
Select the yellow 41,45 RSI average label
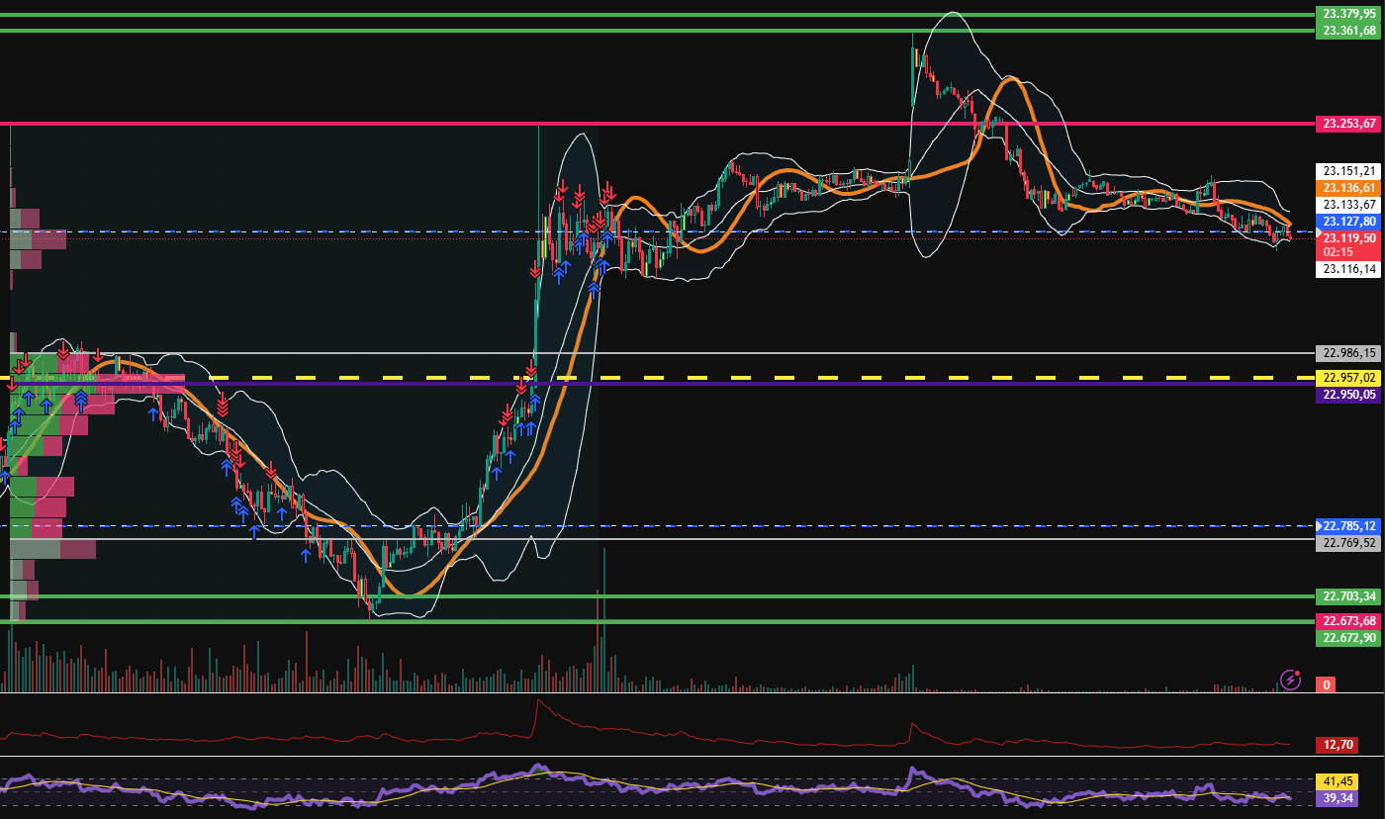click(1336, 780)
